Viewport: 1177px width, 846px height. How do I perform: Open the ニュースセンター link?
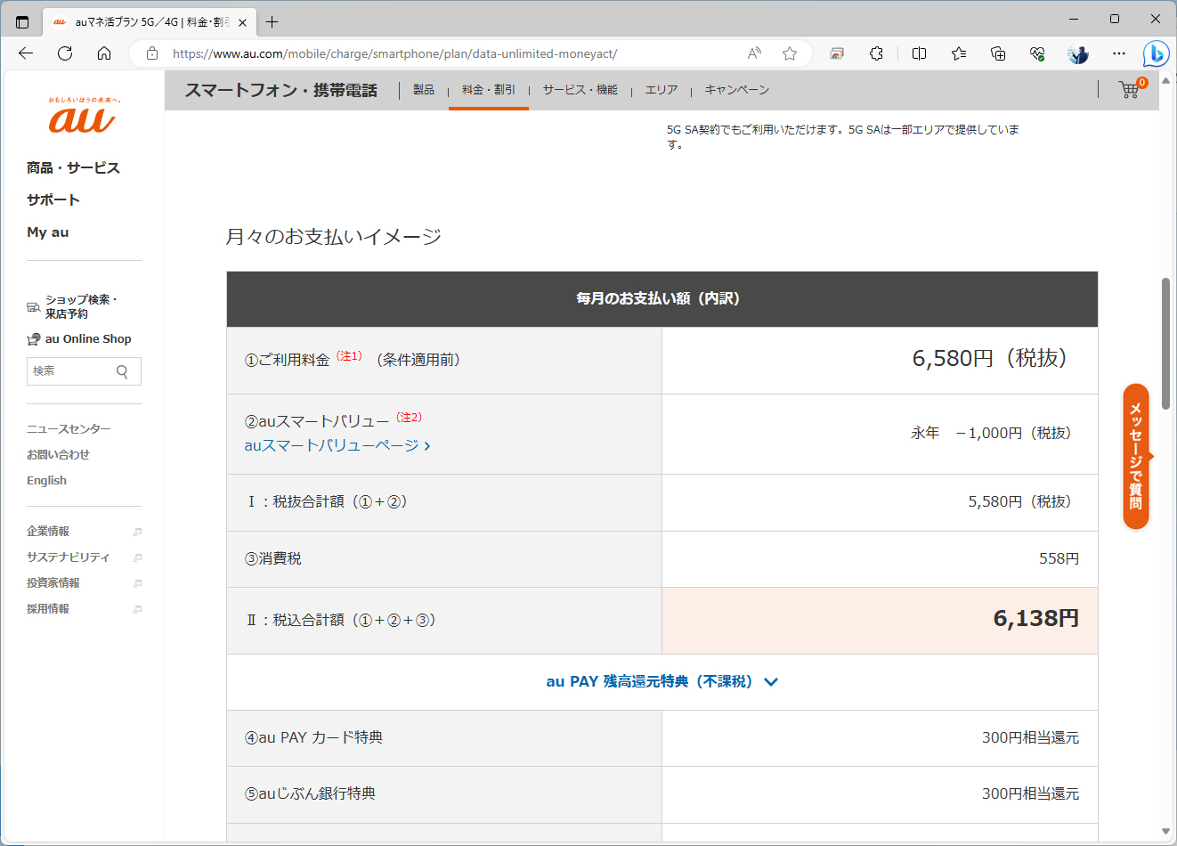point(69,428)
